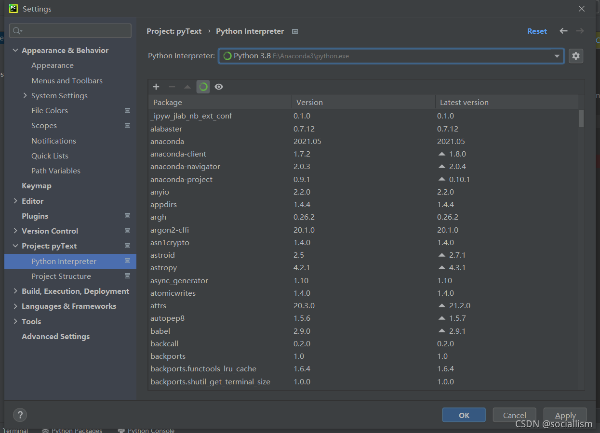Click Project: pyText breadcrumb

(x=174, y=31)
